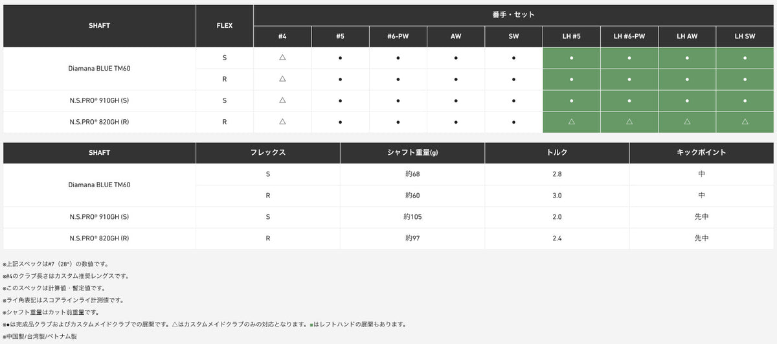Viewport: 777px width, 344px height.
Task: Select N.S.PRO 820GH (R) in the club-number table
Action: click(100, 122)
